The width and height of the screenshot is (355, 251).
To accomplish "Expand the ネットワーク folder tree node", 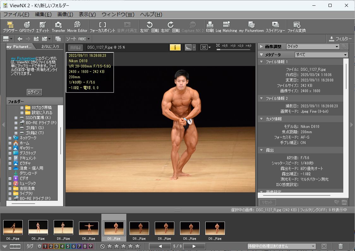I will click(10, 138).
